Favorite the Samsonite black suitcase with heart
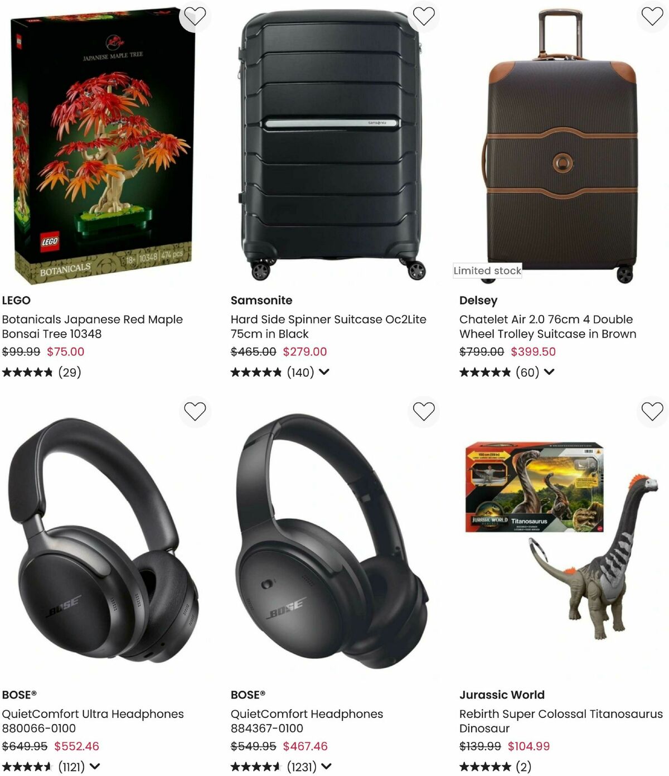The image size is (669, 776). coord(424,16)
